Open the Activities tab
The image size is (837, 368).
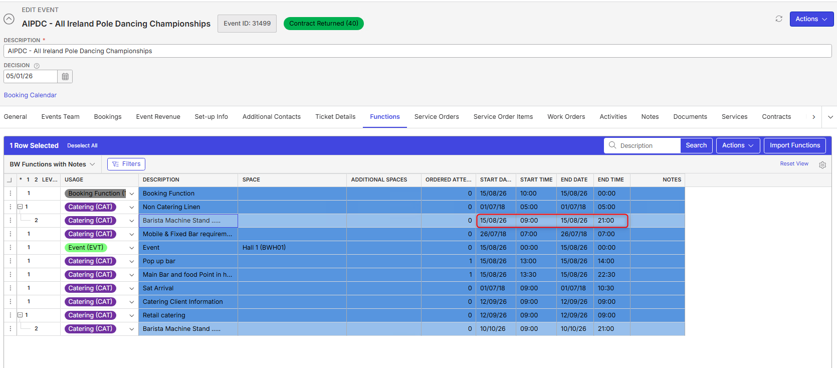613,117
